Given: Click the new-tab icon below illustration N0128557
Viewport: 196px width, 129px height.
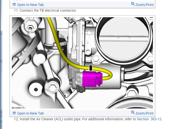Looking at the screenshot, I should 14,113.
